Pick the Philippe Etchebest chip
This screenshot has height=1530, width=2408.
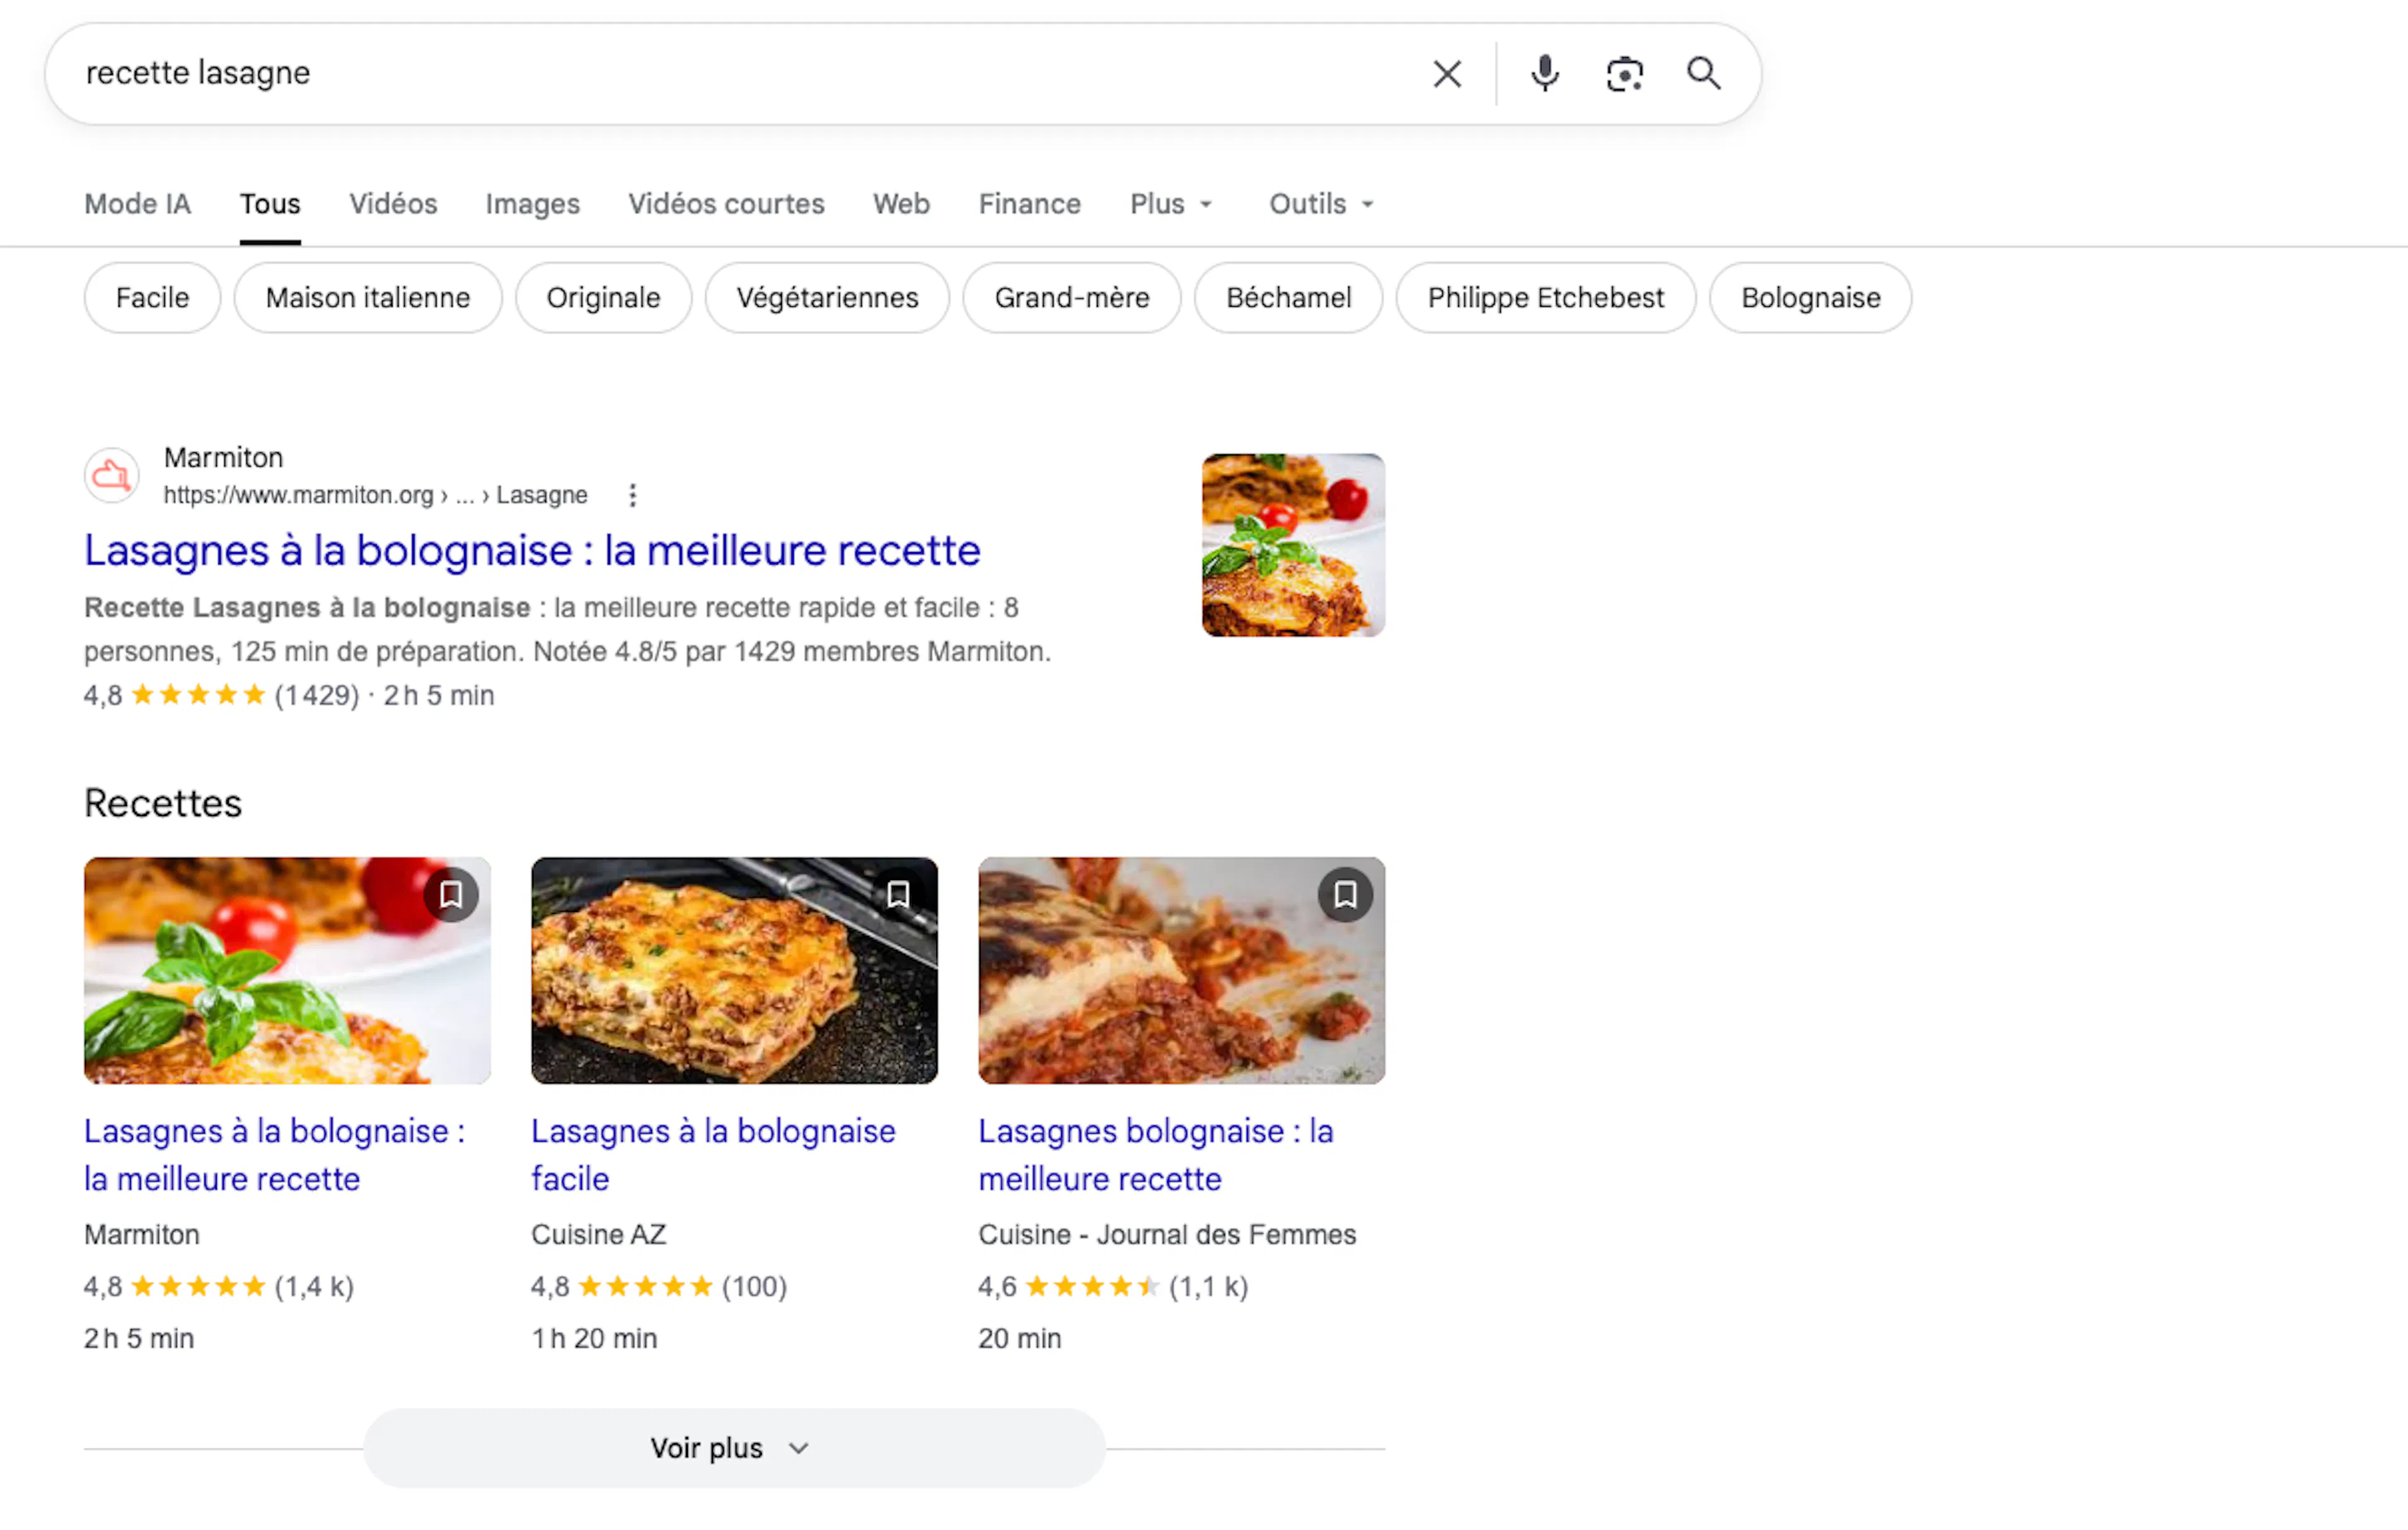(1545, 298)
